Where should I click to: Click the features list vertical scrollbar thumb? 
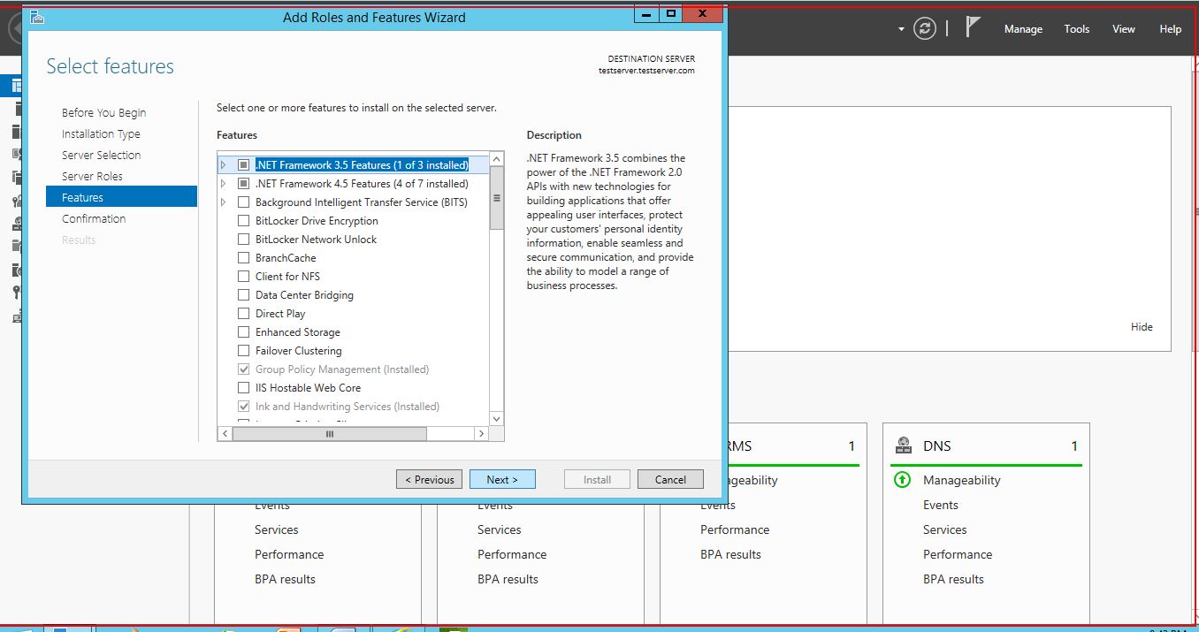pos(496,199)
